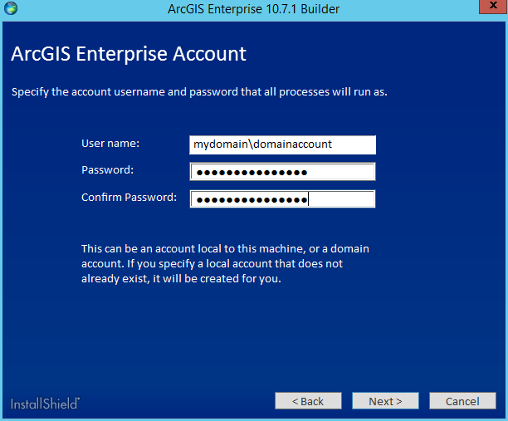This screenshot has width=508, height=421.
Task: Click empty space right of the username text
Action: point(355,144)
